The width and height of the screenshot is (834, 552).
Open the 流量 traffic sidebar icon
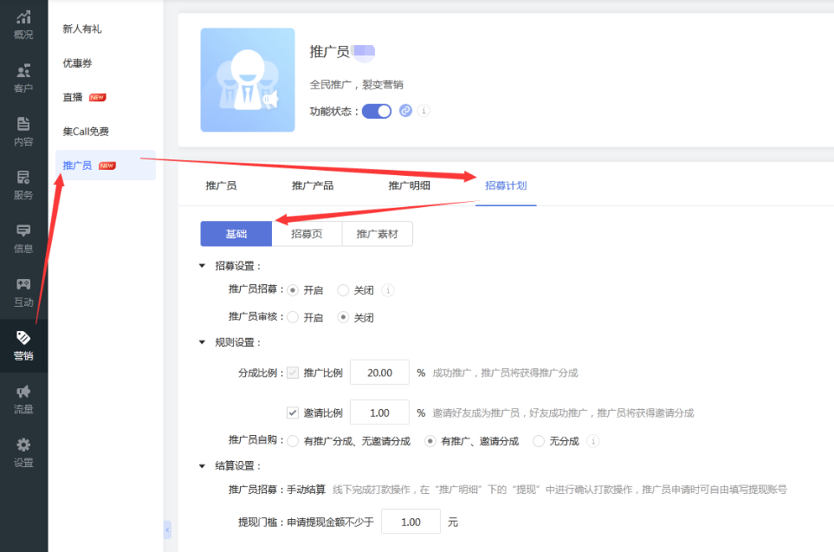[x=23, y=399]
